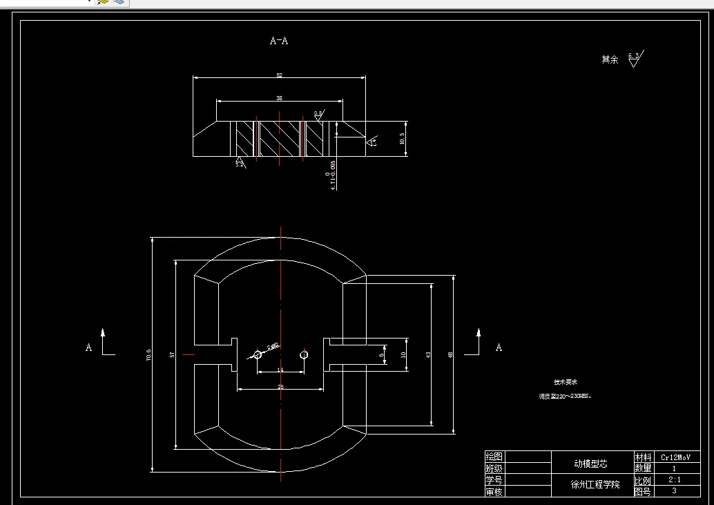Select the 38 width dimension
The width and height of the screenshot is (714, 505).
tap(279, 98)
